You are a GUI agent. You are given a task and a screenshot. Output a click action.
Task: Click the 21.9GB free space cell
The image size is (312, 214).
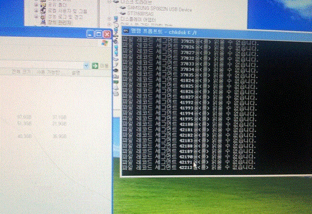[x=59, y=124]
